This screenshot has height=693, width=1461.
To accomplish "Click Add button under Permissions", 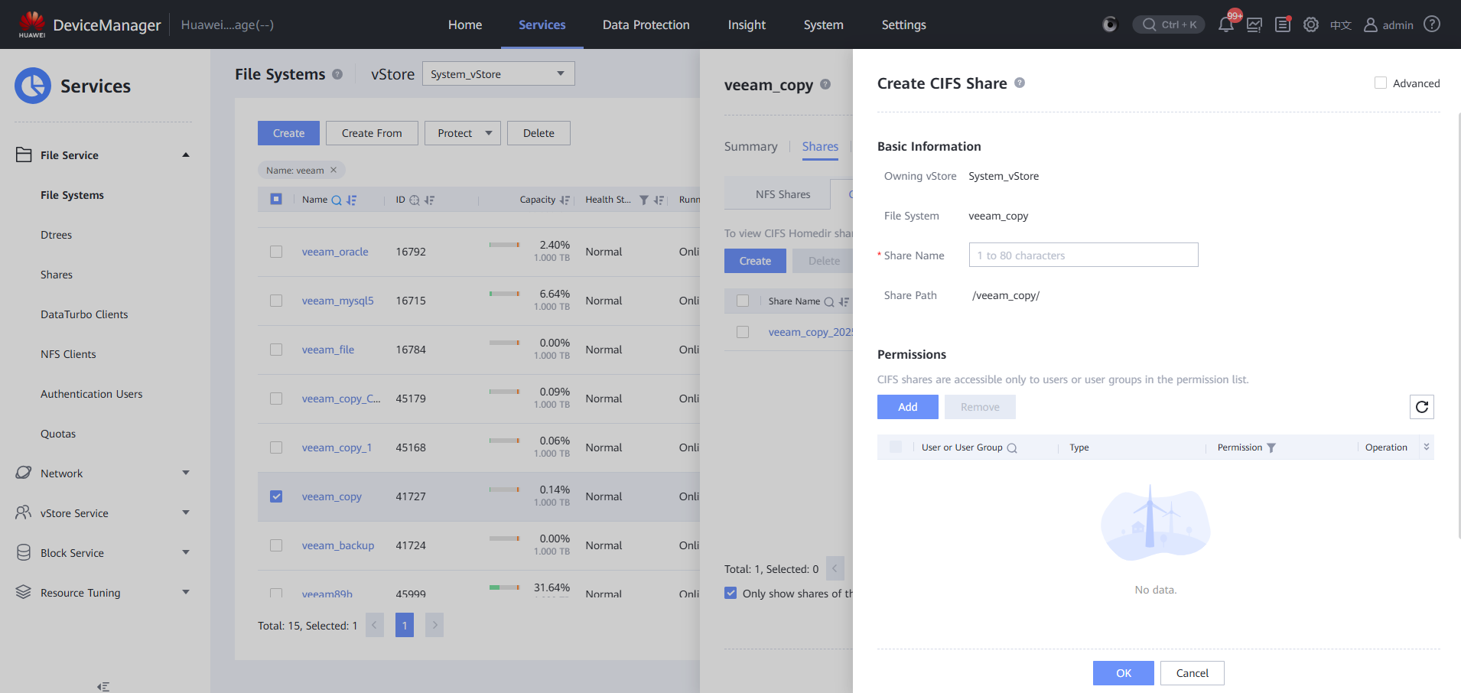I will pyautogui.click(x=907, y=407).
